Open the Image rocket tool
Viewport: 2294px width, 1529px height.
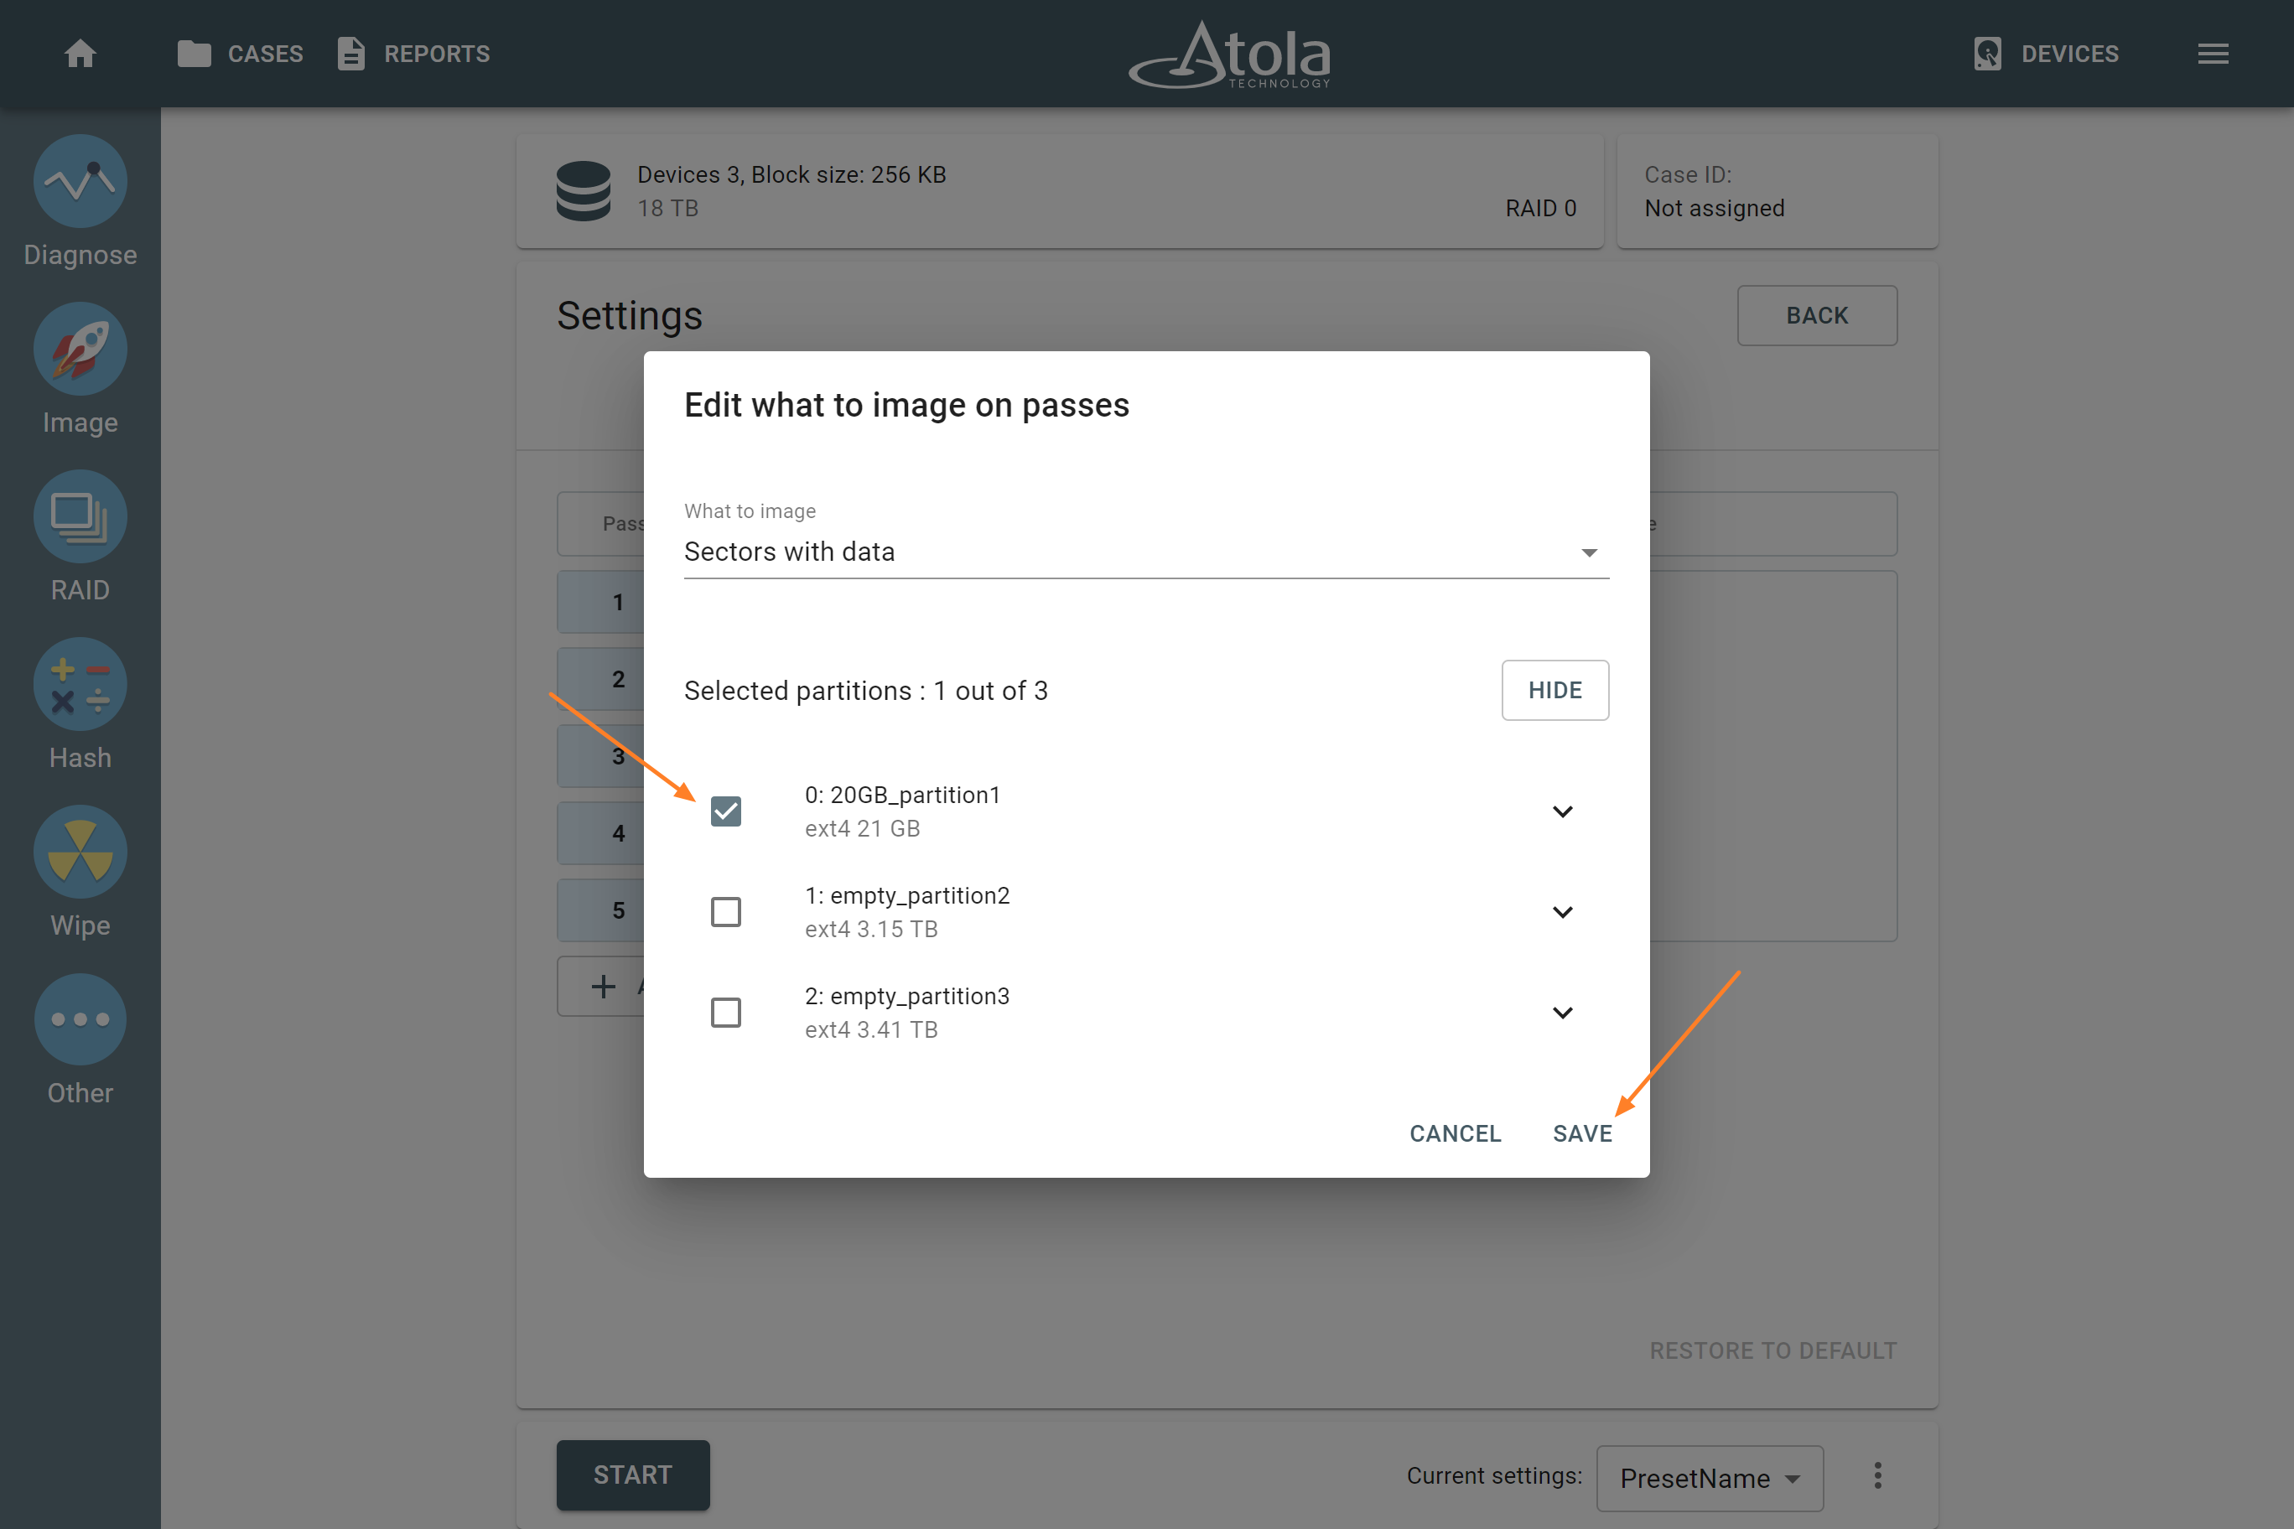tap(80, 370)
